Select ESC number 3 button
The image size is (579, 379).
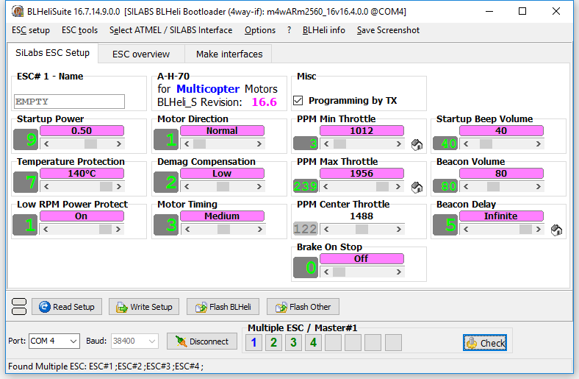point(293,342)
